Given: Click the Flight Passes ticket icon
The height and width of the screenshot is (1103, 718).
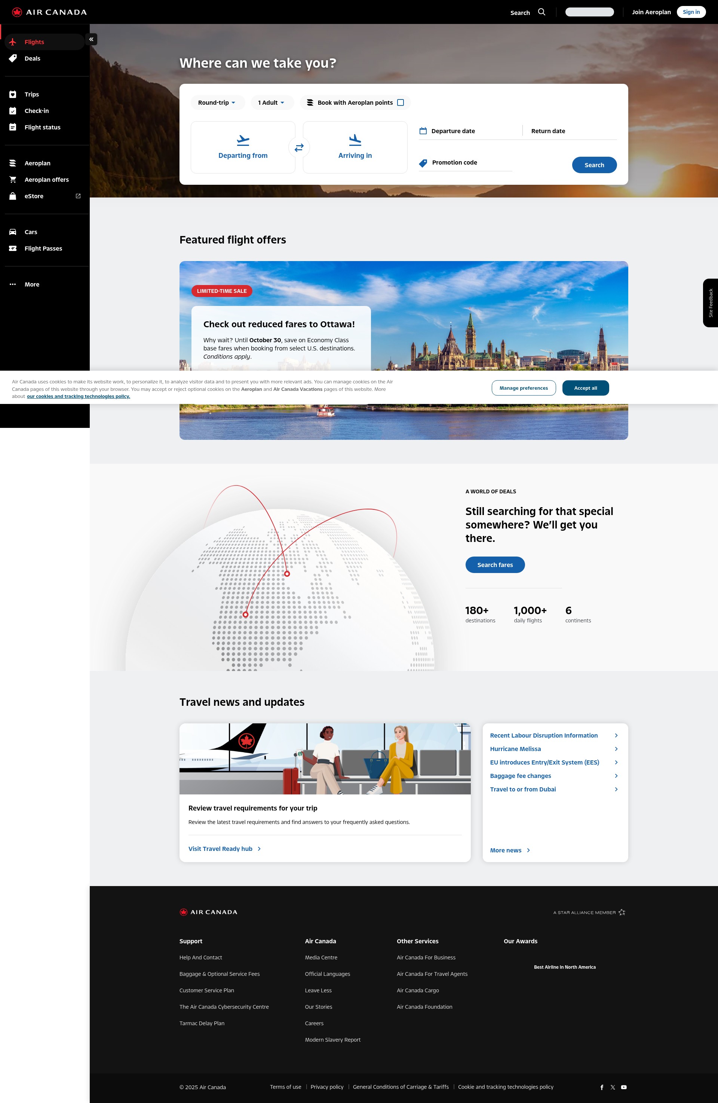Looking at the screenshot, I should [13, 248].
